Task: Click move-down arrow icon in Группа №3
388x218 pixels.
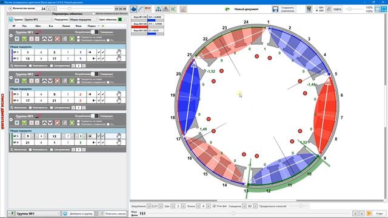Action: tap(50, 123)
